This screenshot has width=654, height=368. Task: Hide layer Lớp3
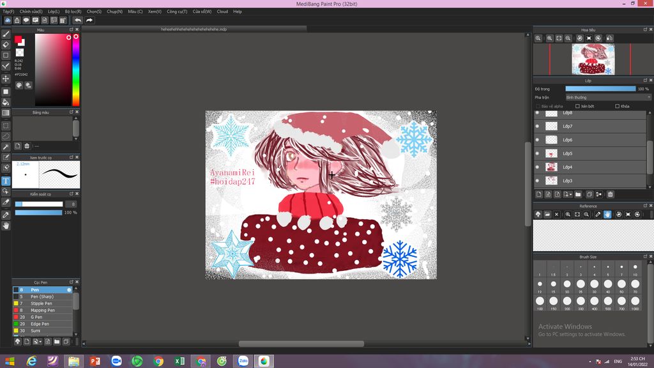tap(537, 181)
